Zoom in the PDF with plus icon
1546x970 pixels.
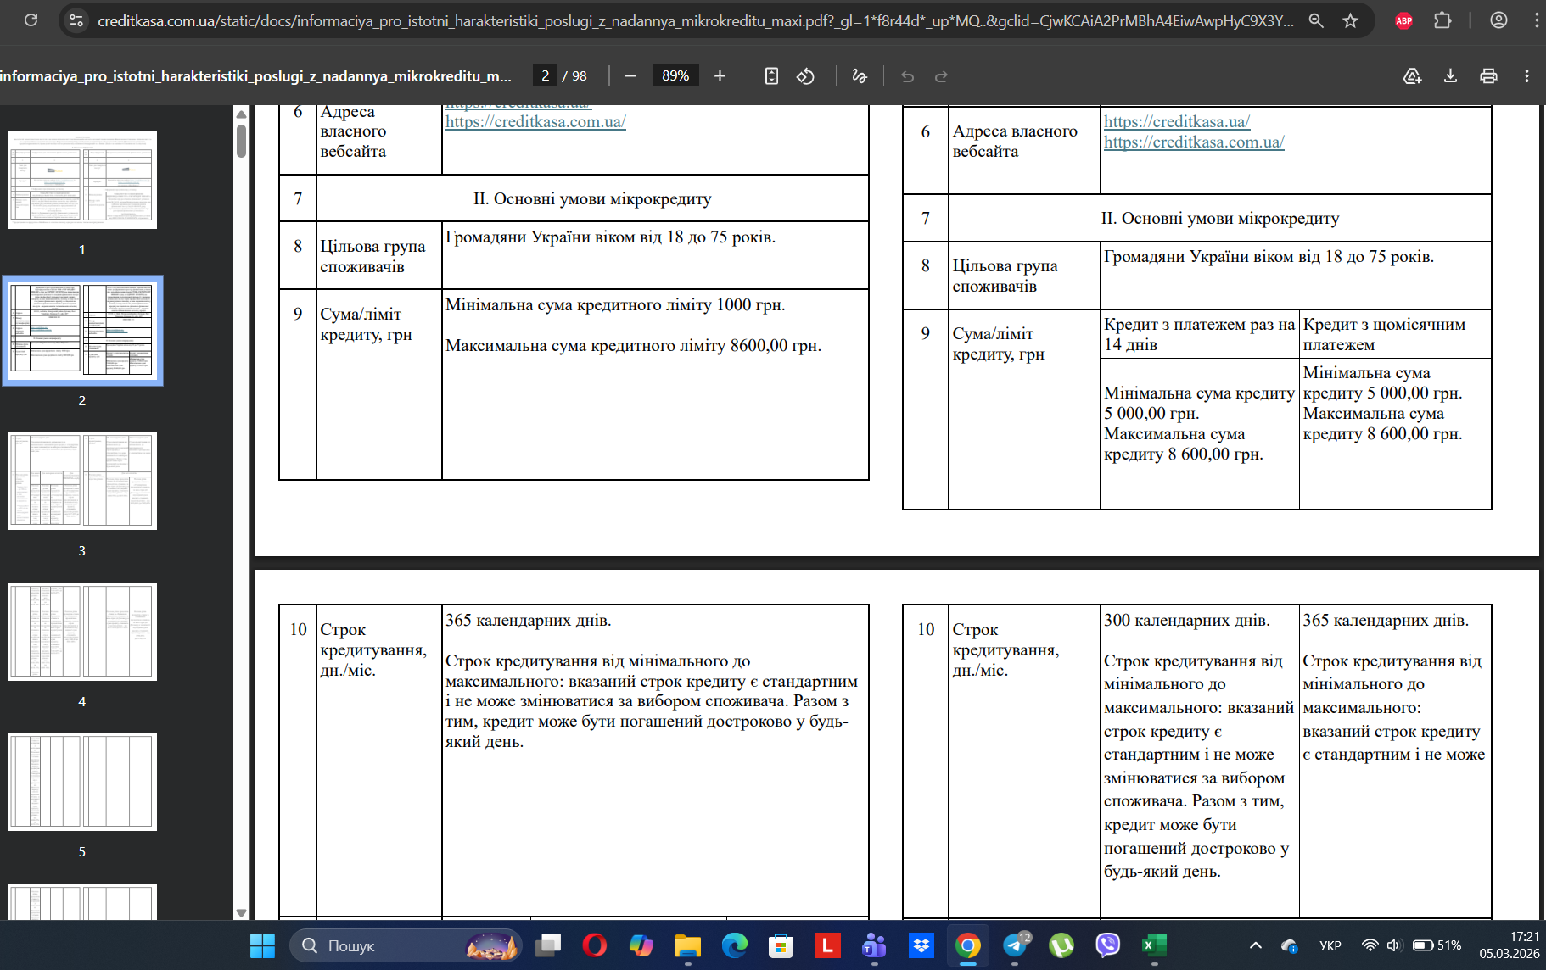(x=720, y=76)
